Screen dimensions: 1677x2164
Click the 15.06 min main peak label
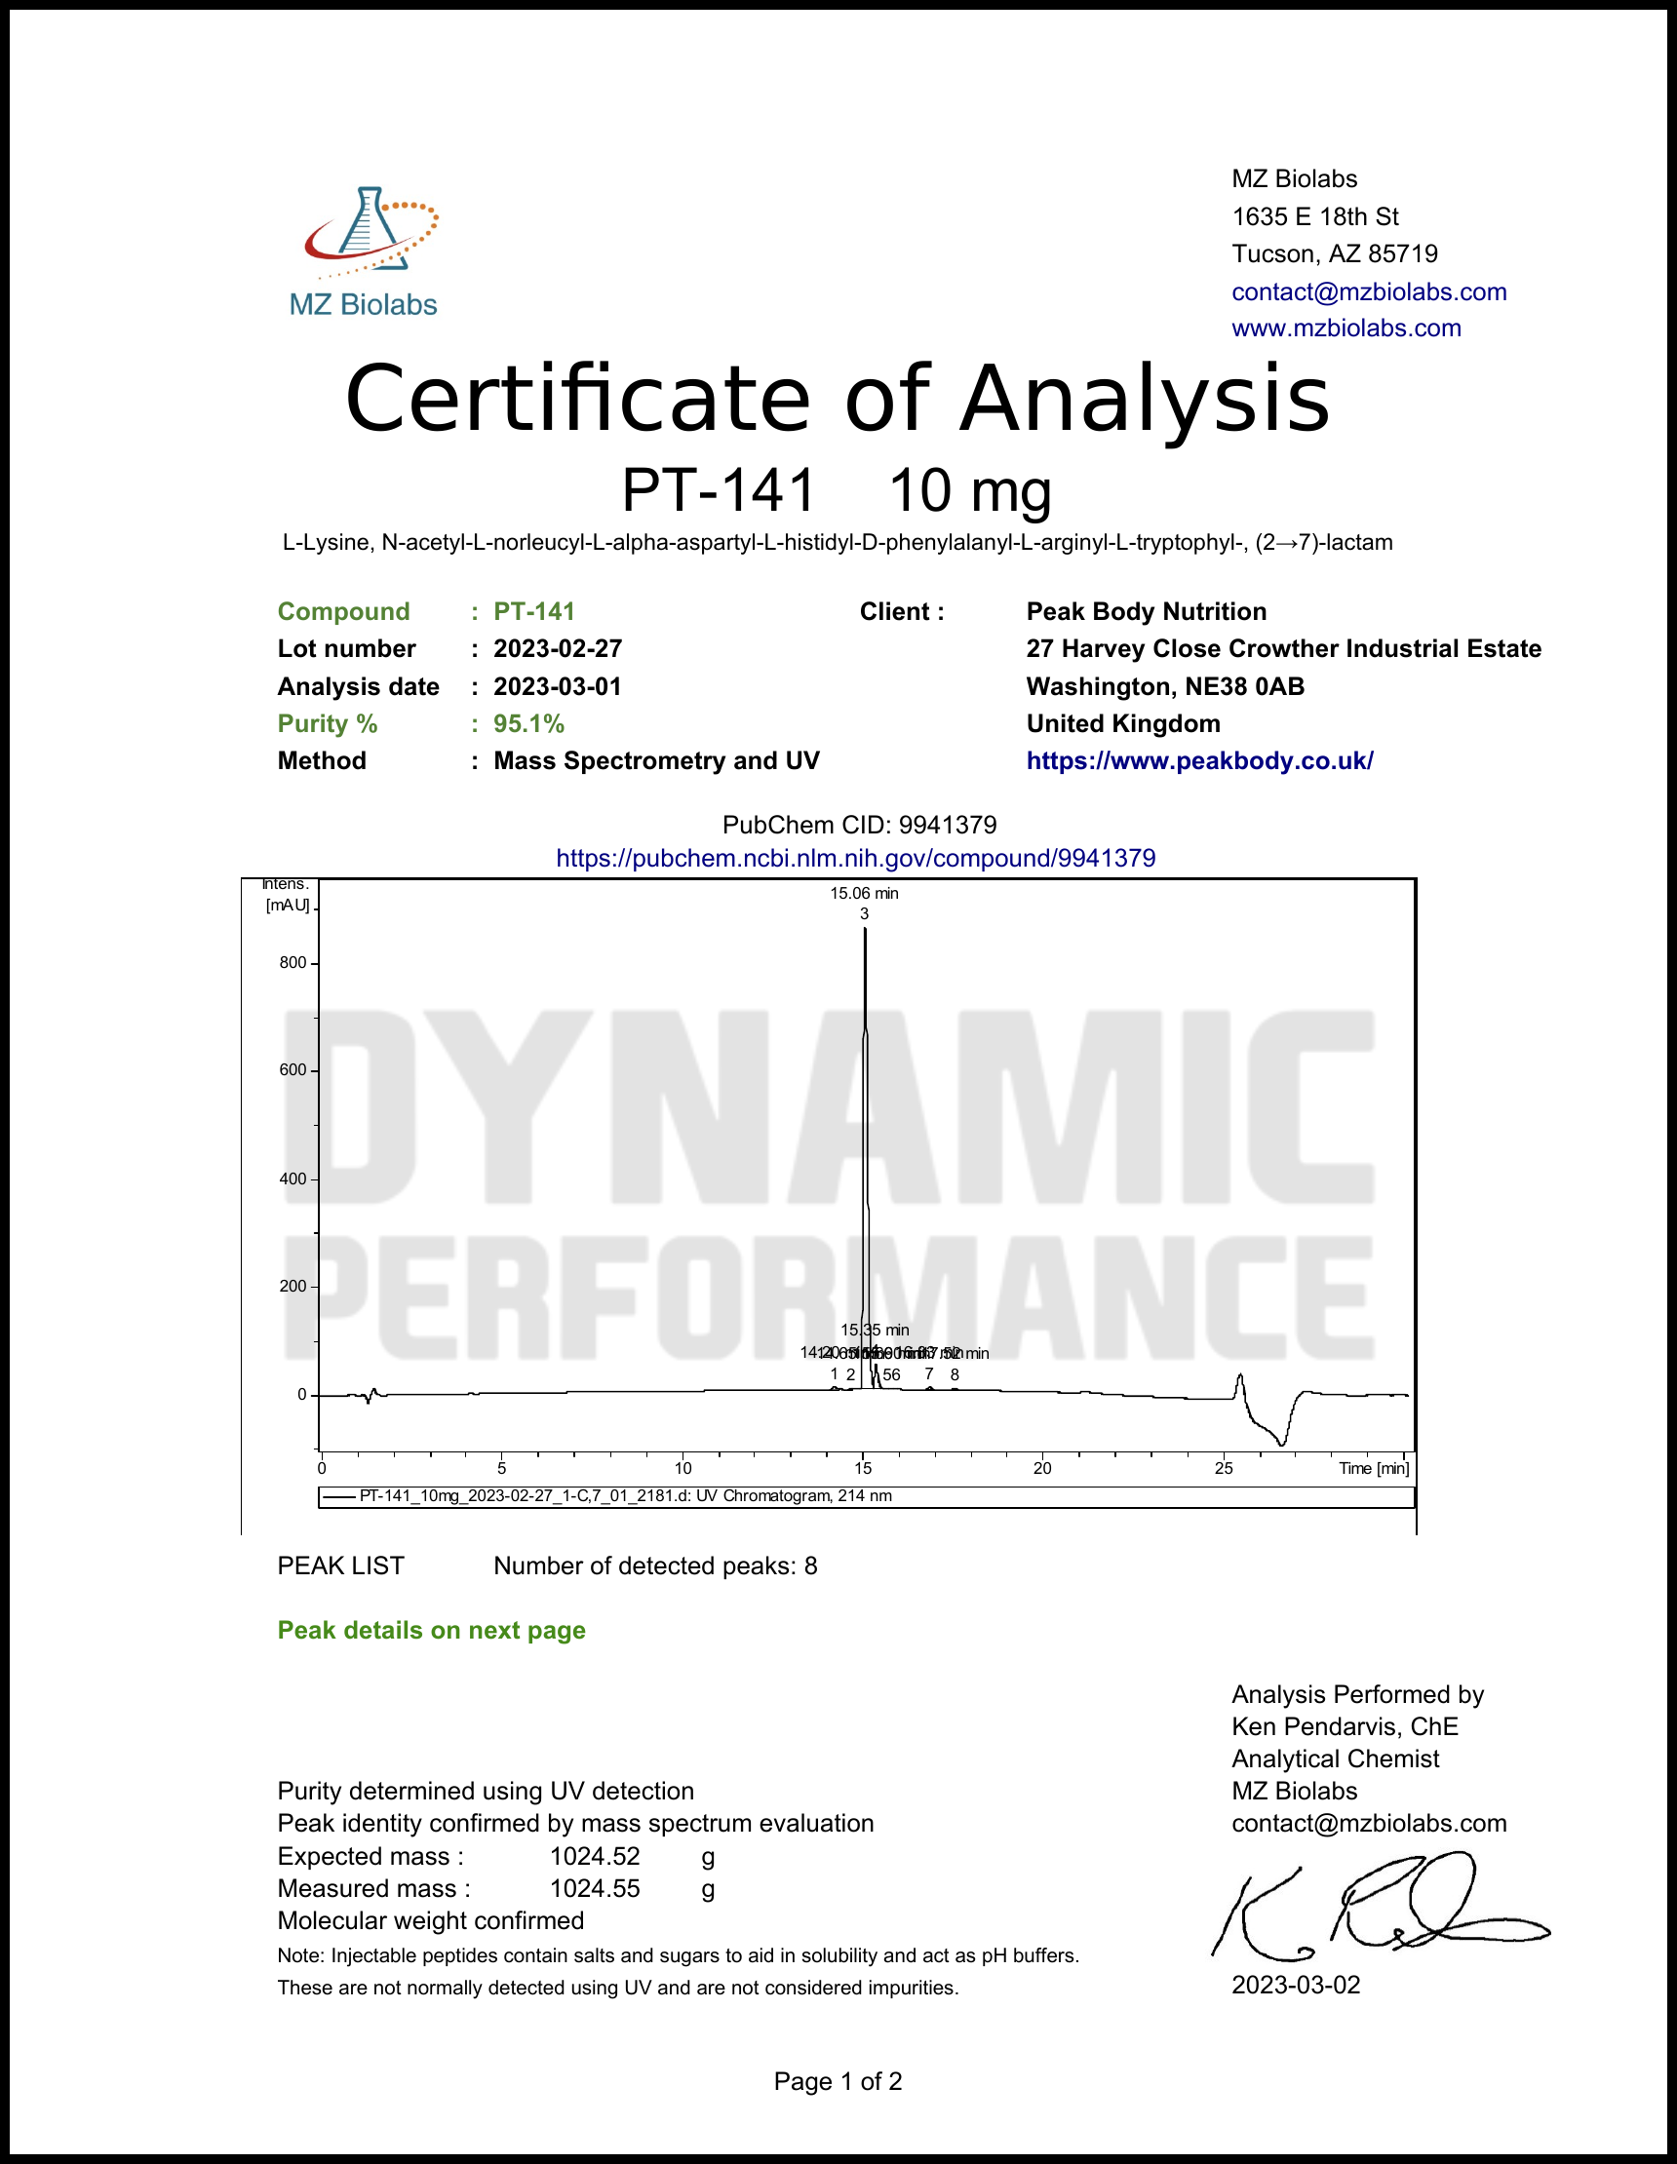[x=863, y=893]
